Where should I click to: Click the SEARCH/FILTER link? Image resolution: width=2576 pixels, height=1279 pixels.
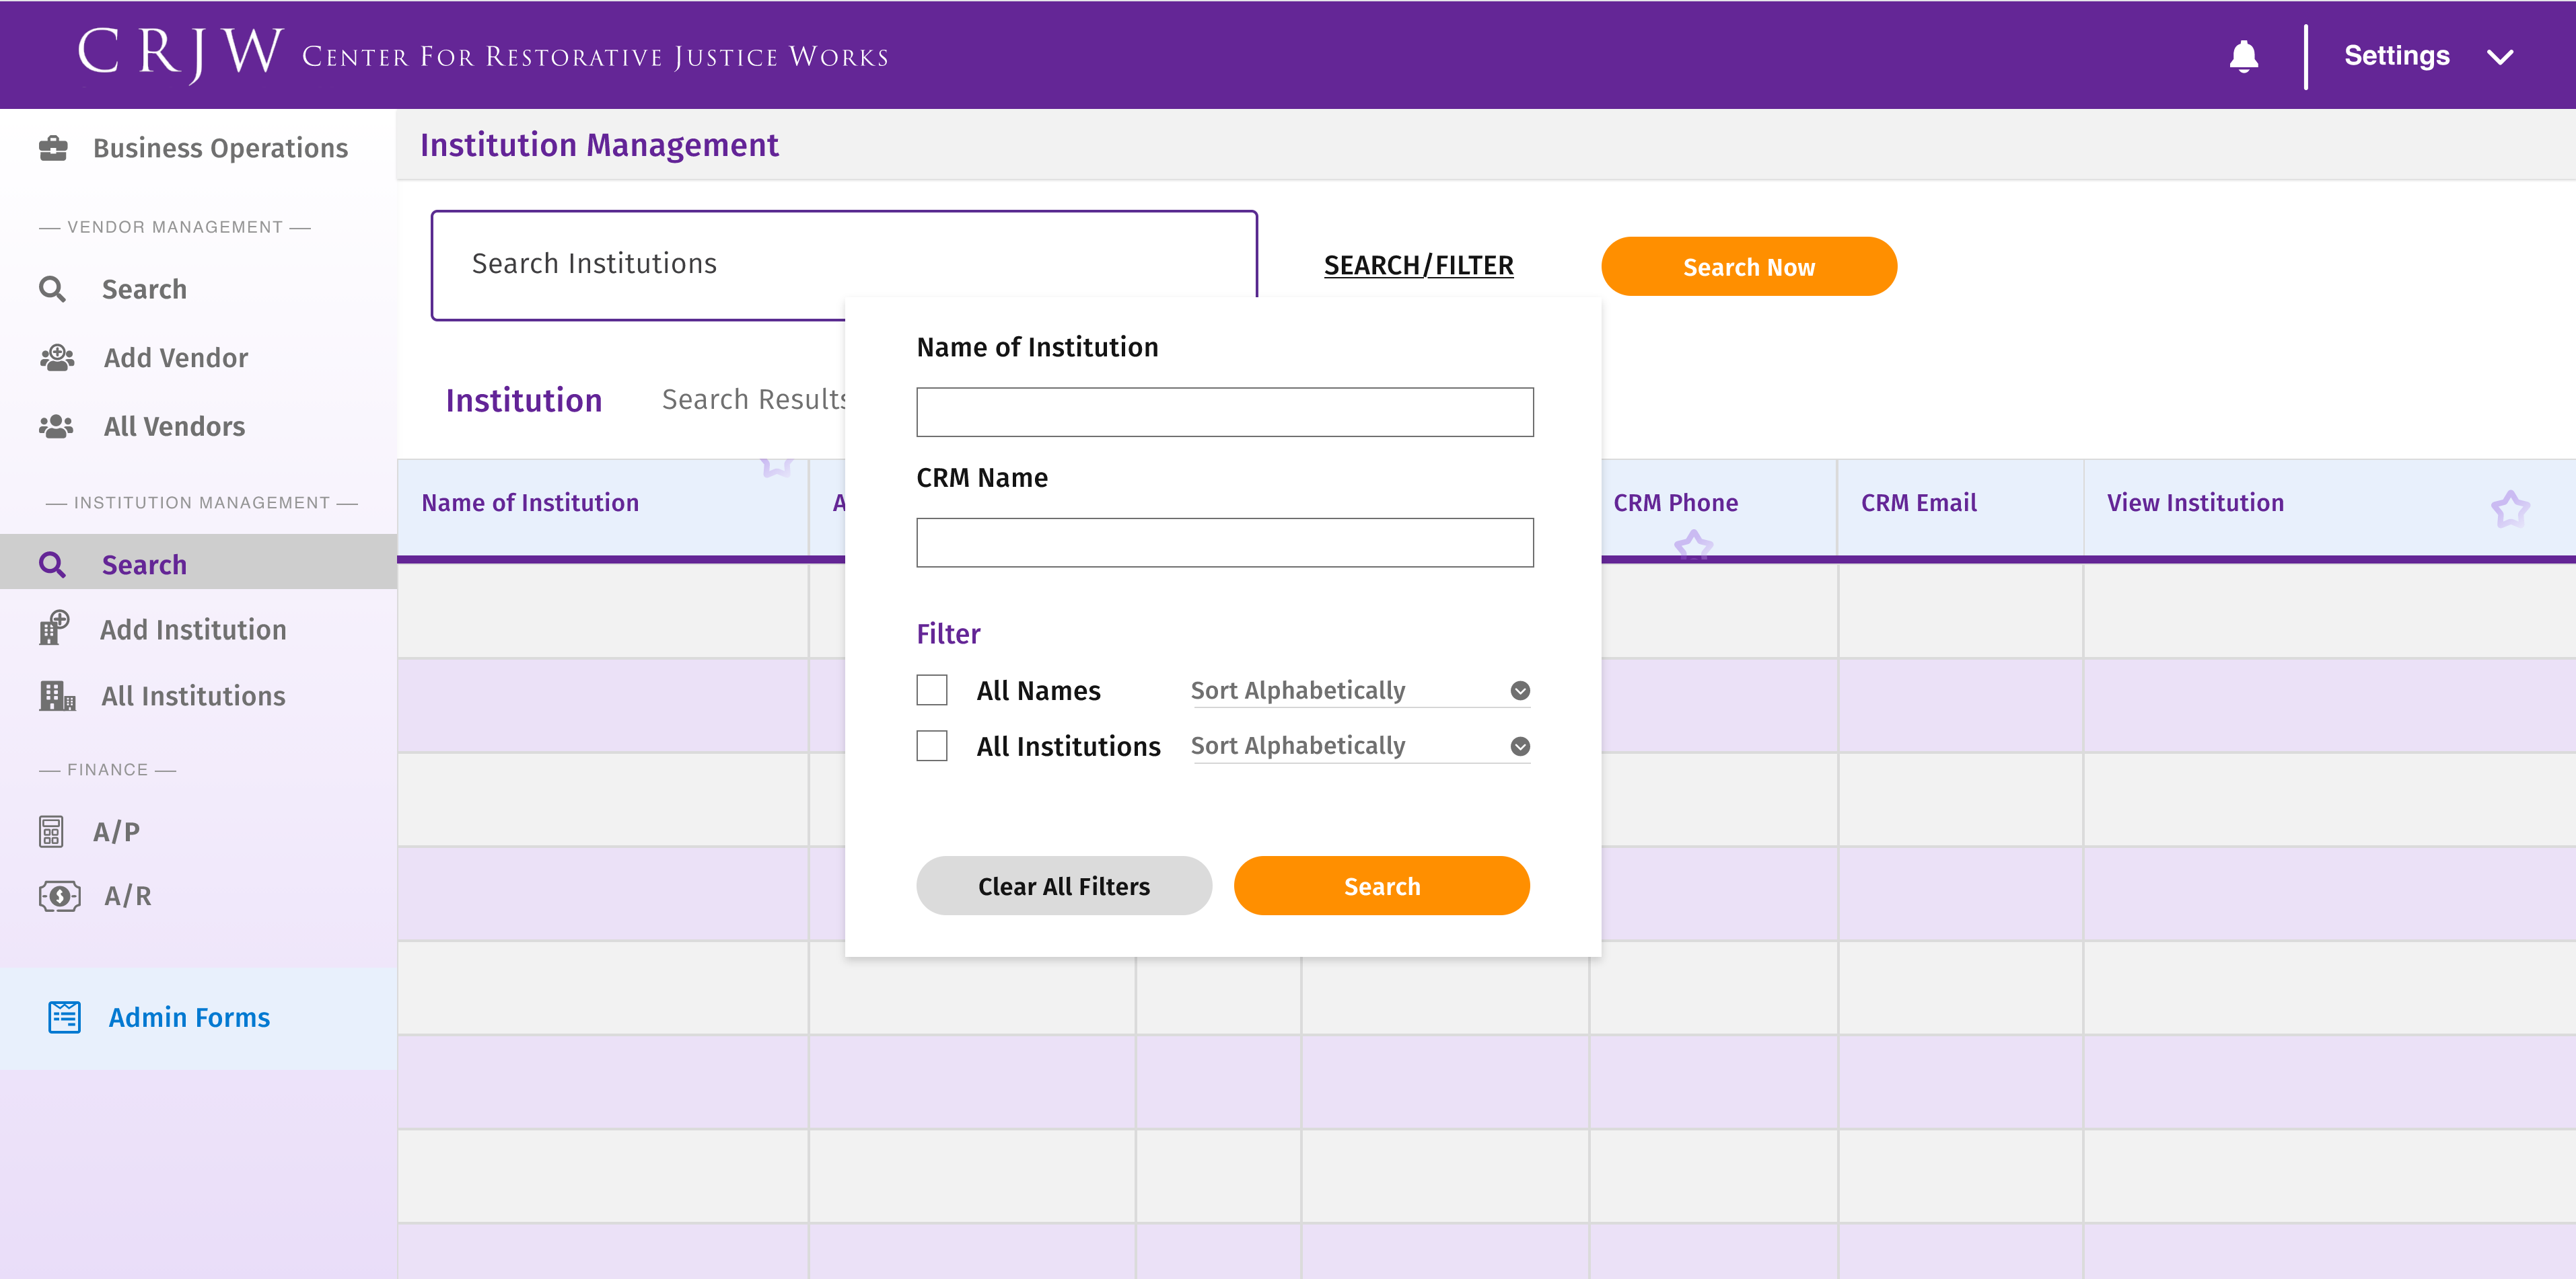coord(1417,265)
